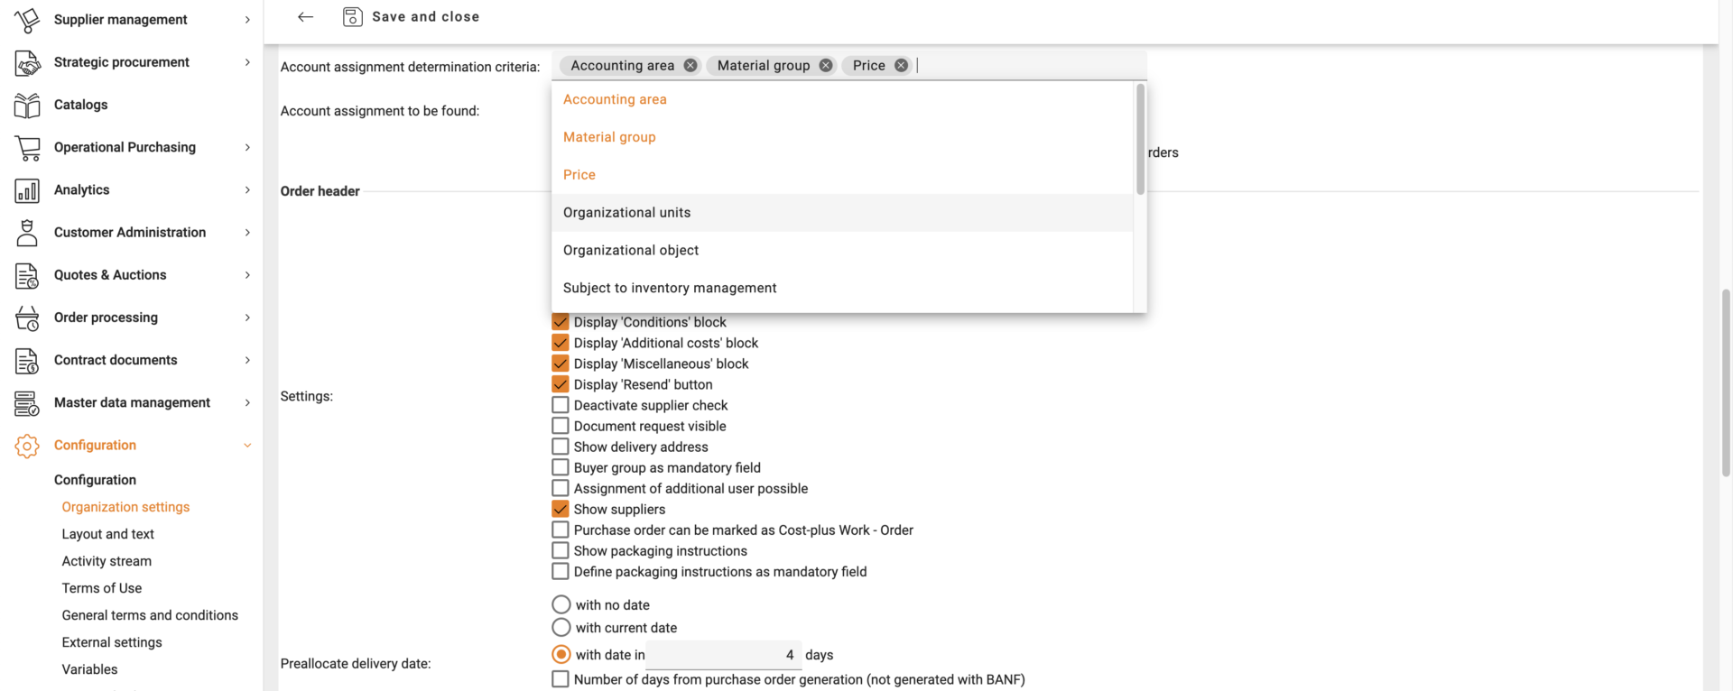Click the Order processing basket icon
1733x691 pixels.
27,318
